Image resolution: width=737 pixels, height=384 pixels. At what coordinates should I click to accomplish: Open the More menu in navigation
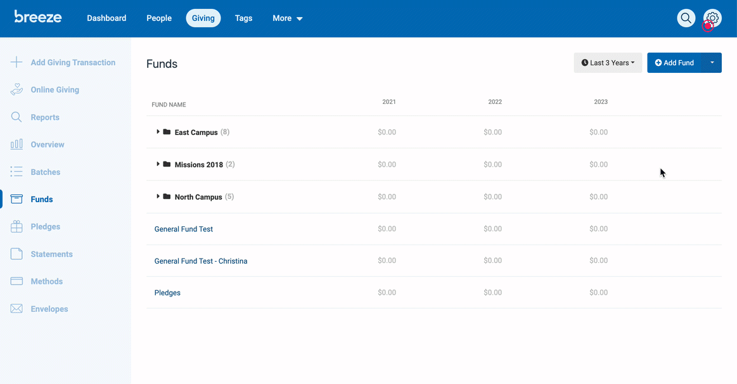[x=287, y=18]
